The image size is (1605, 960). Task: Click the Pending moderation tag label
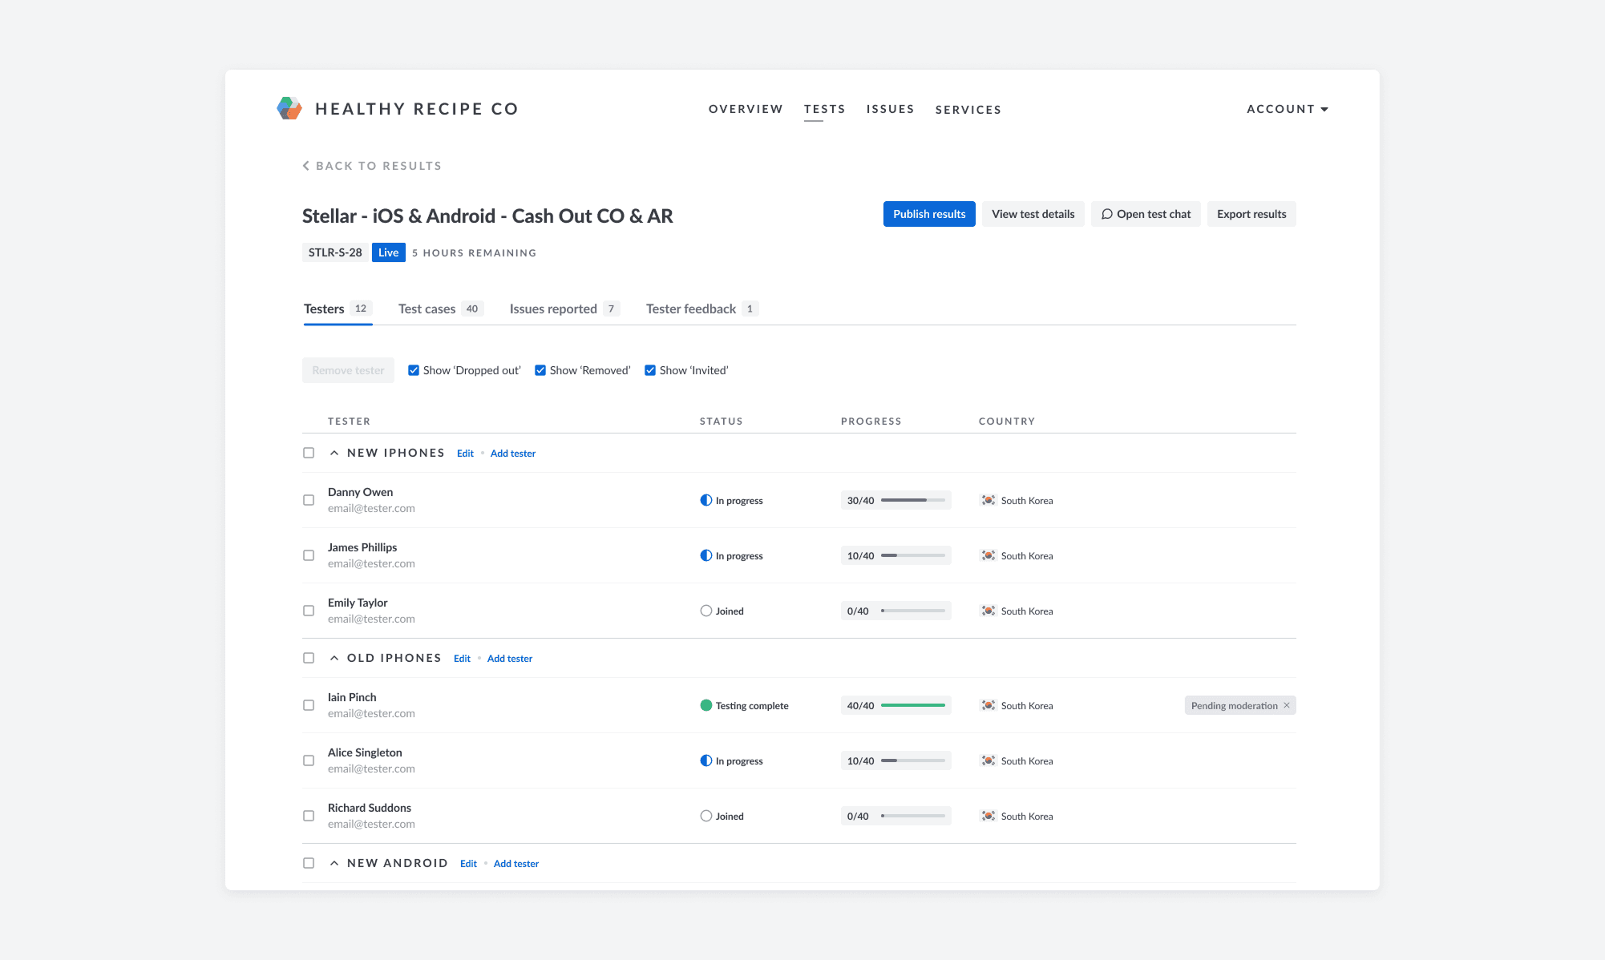[x=1234, y=705]
